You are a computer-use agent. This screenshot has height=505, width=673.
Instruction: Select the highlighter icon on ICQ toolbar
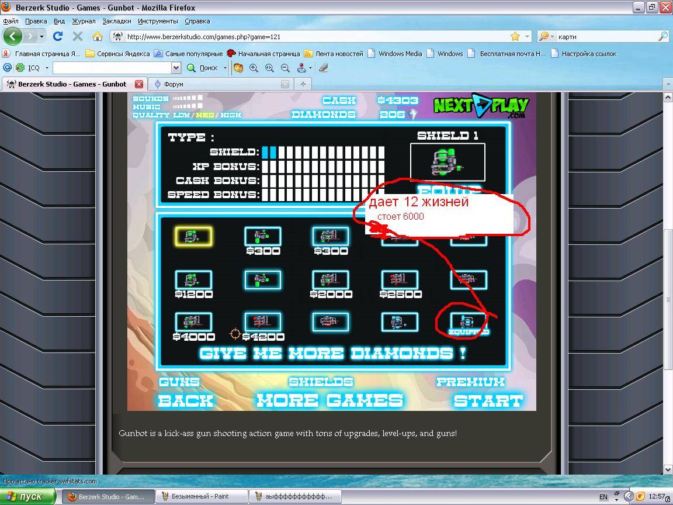[323, 67]
